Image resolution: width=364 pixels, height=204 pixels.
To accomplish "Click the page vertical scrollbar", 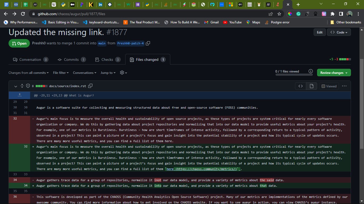I will (362, 104).
